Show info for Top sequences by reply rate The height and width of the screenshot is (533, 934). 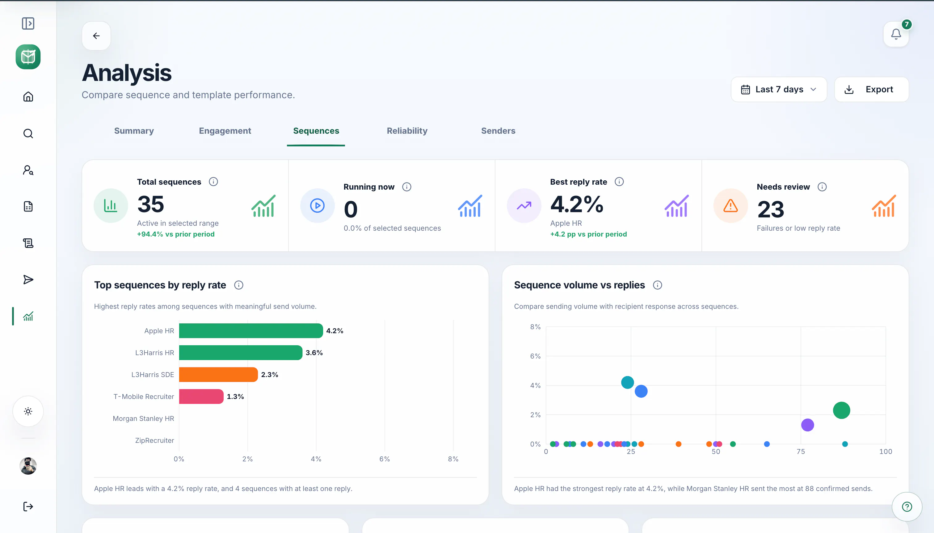[x=239, y=285]
